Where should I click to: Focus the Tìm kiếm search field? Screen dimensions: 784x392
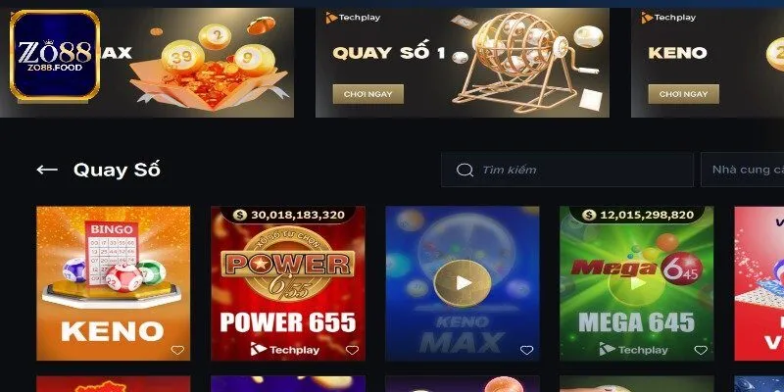pos(567,170)
